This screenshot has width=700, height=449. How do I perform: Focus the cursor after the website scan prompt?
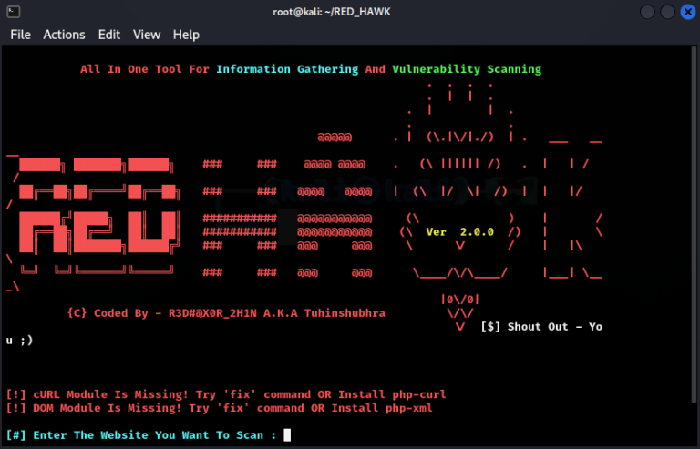287,435
